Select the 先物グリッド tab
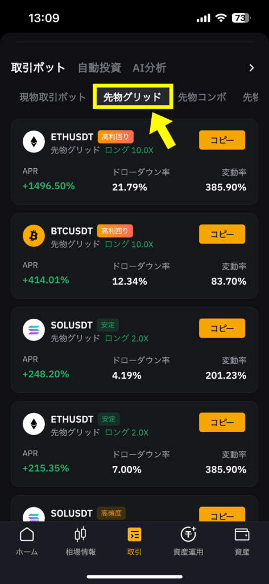 click(x=133, y=97)
